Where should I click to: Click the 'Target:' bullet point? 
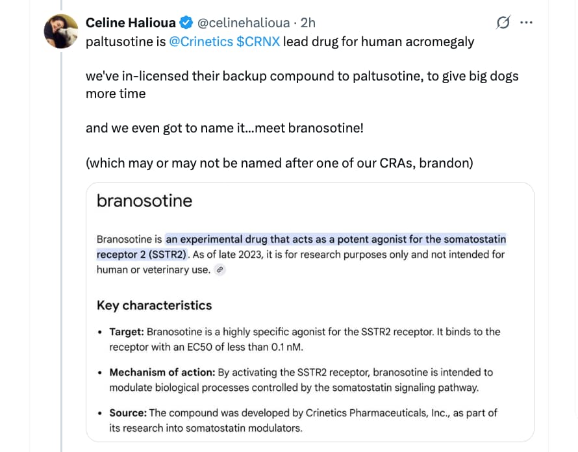(x=127, y=332)
